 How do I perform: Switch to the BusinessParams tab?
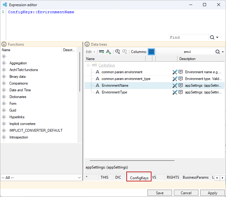(x=196, y=177)
